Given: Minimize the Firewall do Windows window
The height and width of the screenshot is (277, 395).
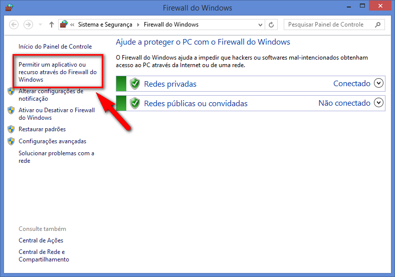Looking at the screenshot, I should [349, 6].
